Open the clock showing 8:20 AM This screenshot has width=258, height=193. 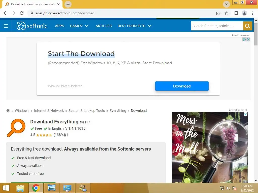[x=247, y=188]
